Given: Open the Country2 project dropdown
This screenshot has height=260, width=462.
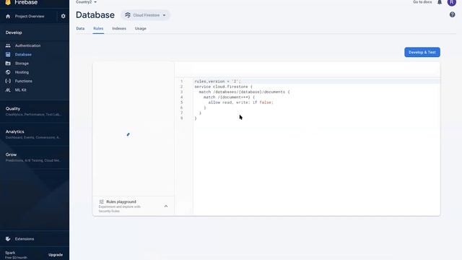Looking at the screenshot, I should (x=86, y=2).
